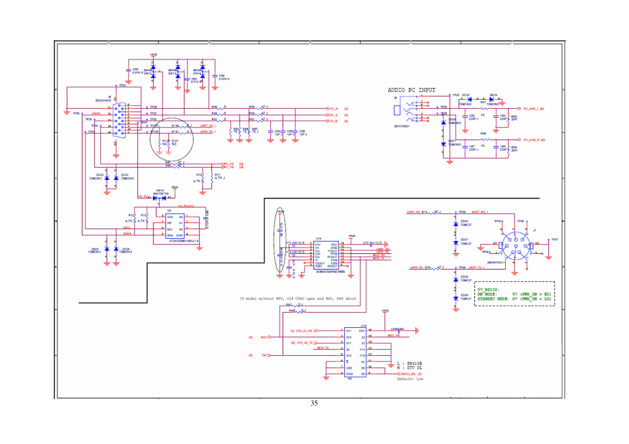Select the RS232_SEL signal label
This screenshot has height=444, width=629.
coord(409,374)
